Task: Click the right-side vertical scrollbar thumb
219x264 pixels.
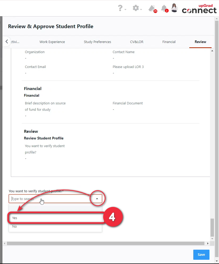Action: click(212, 227)
